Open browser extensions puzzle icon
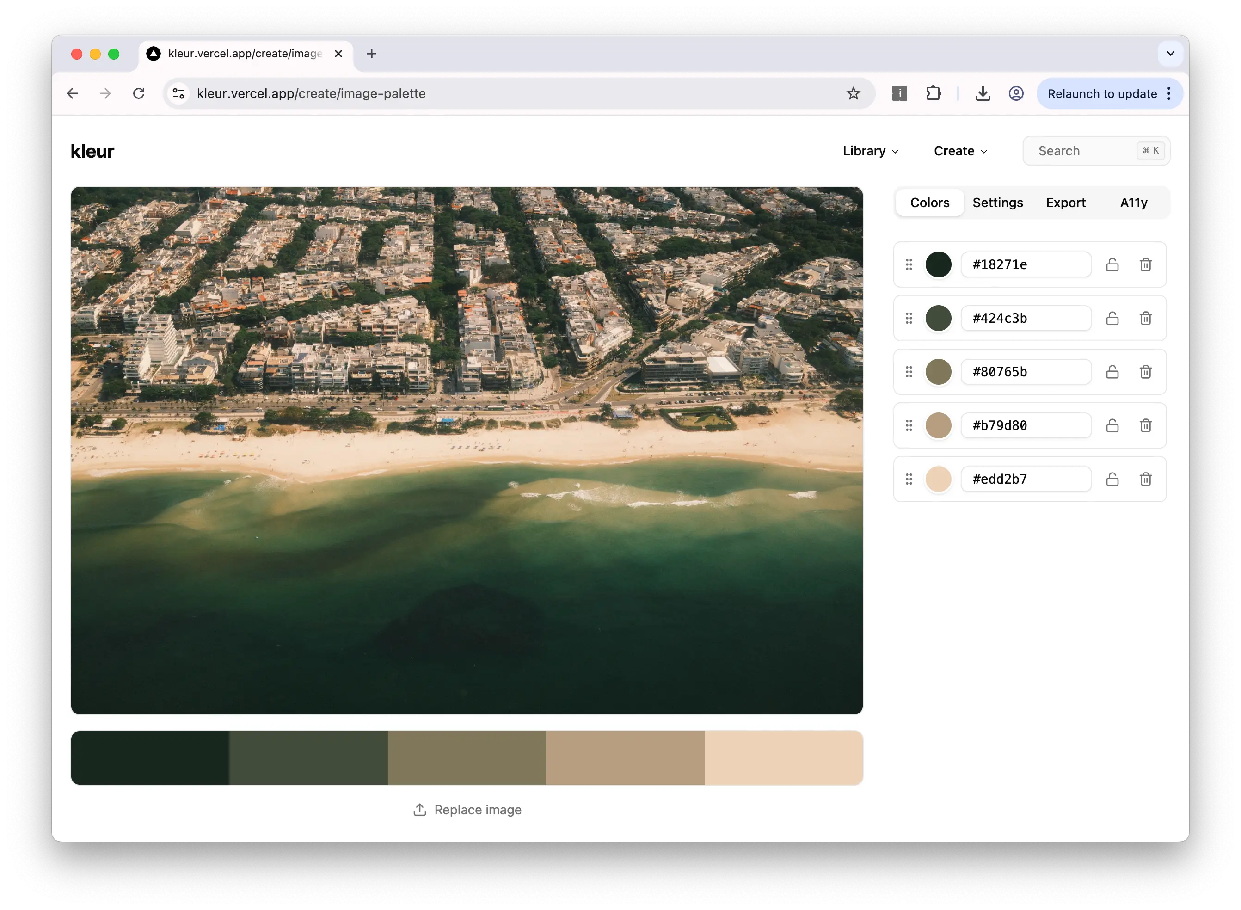Screen dimensions: 1241x910 (934, 94)
